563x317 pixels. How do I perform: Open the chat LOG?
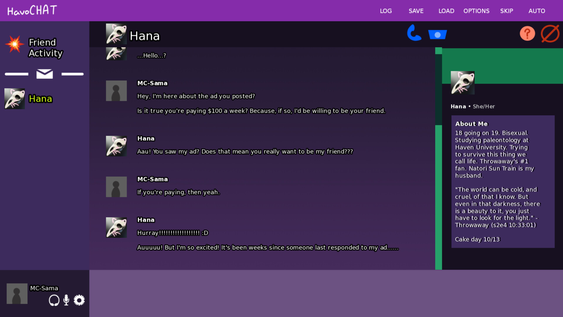[386, 11]
